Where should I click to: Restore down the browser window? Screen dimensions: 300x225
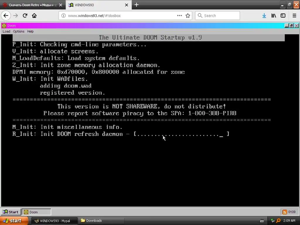[x=289, y=5]
